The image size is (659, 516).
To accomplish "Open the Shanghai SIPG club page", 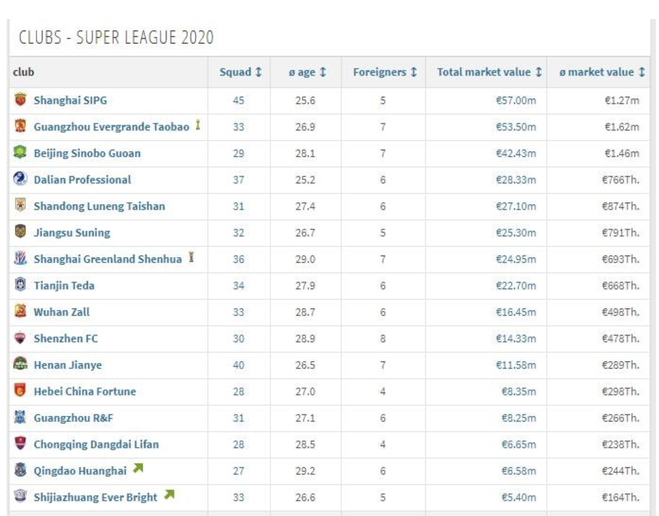I will 70,101.
